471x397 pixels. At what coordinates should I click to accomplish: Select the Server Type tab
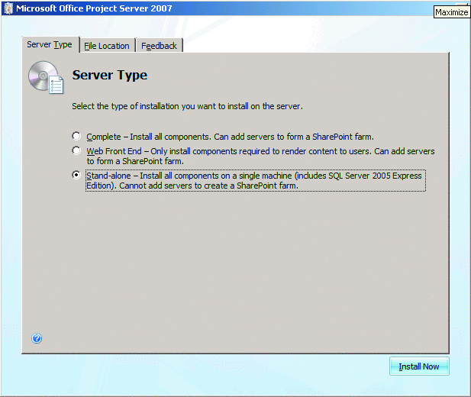50,44
